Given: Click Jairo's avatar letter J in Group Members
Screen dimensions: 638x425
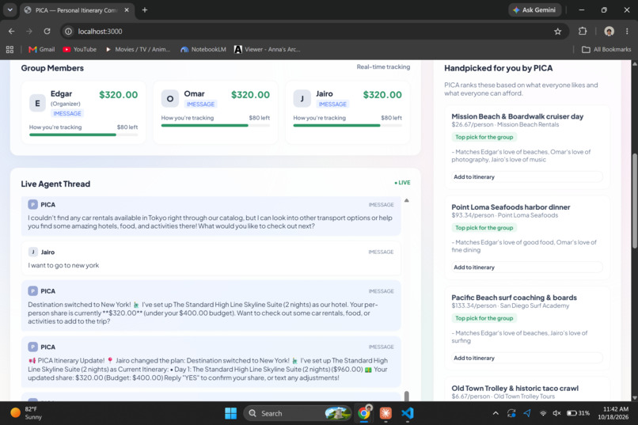Looking at the screenshot, I should tap(302, 99).
